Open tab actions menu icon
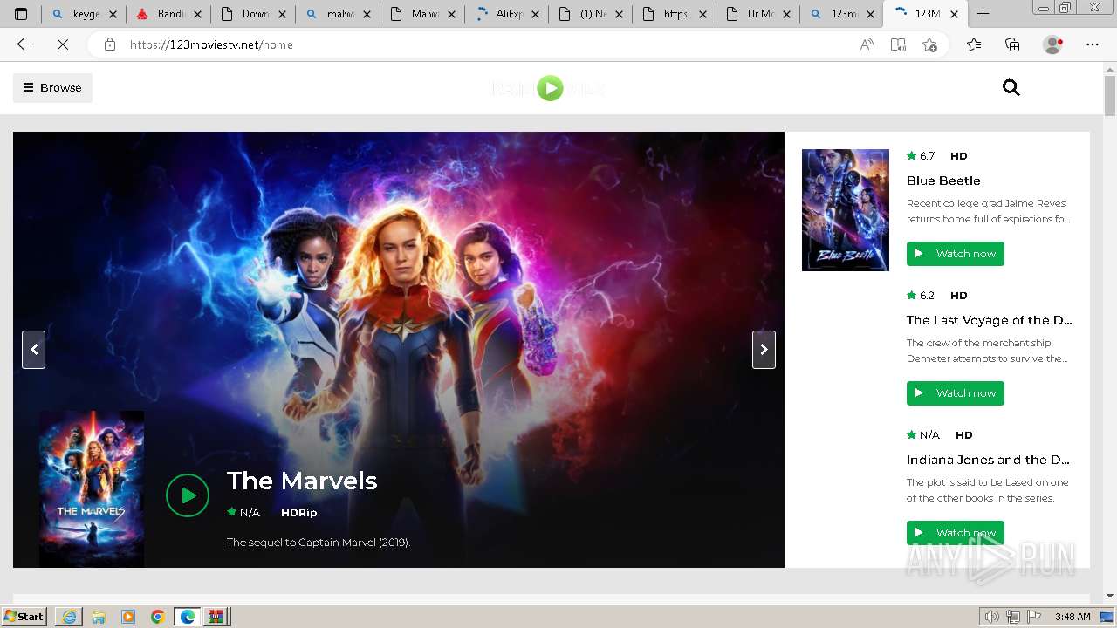Screen dimensions: 1117x628 (x=21, y=14)
